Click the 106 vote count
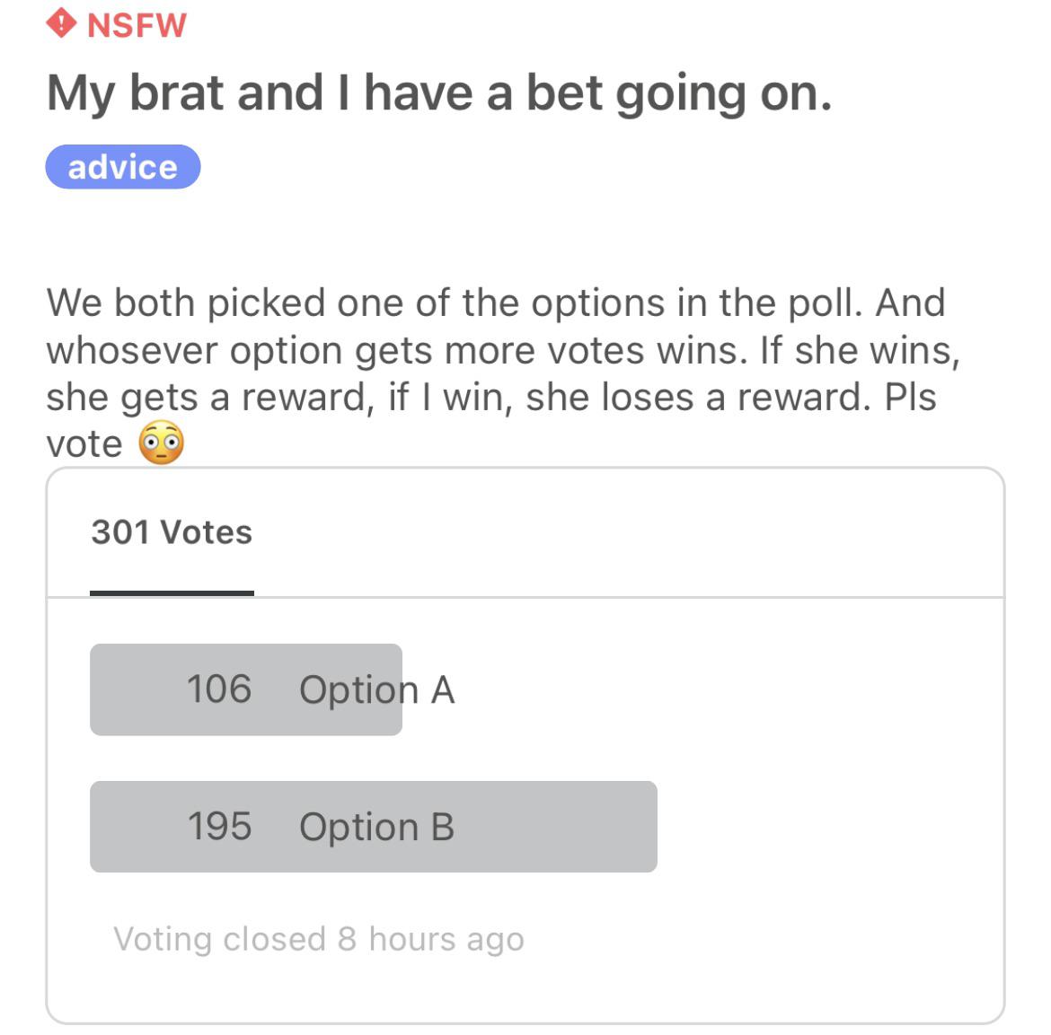Viewport: 1051px width, 1035px height. point(219,689)
